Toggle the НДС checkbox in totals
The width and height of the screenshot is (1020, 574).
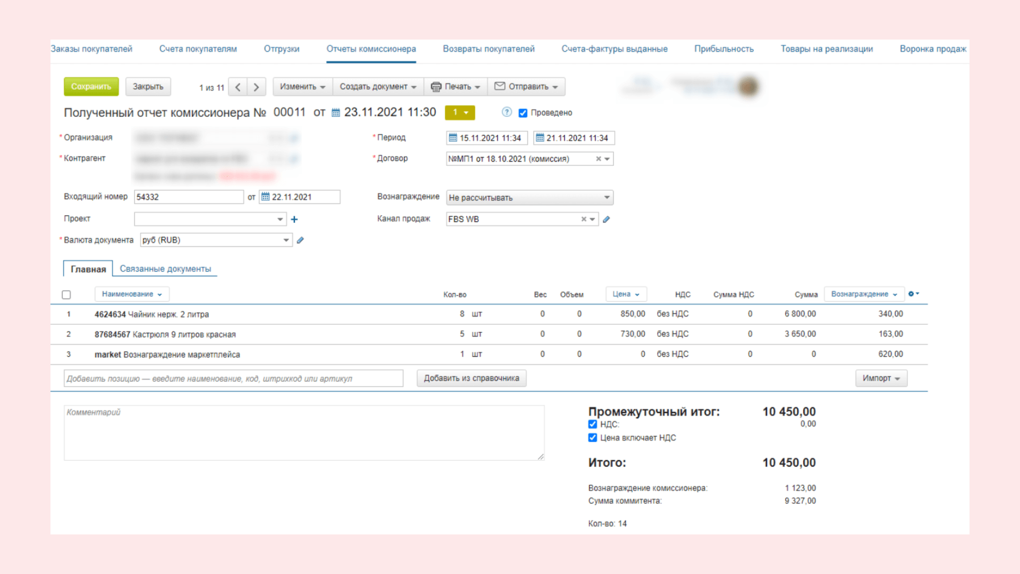click(592, 424)
